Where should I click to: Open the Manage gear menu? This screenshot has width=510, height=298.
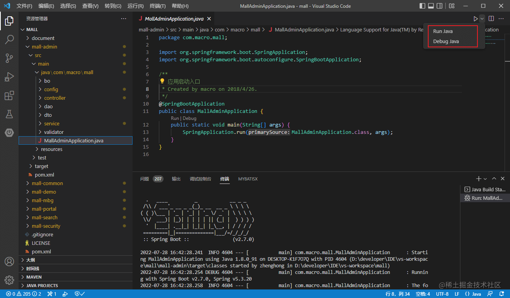point(9,280)
